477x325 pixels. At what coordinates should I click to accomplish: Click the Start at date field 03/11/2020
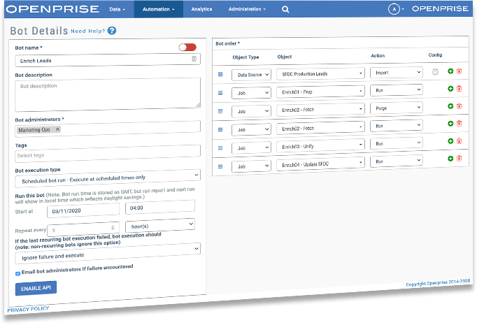pos(83,210)
